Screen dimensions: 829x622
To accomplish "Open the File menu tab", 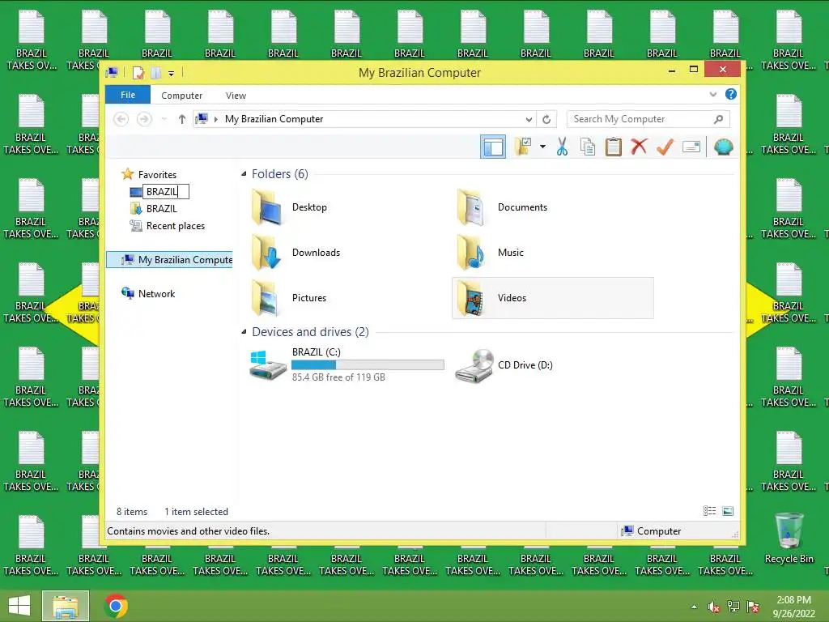I will tap(128, 95).
